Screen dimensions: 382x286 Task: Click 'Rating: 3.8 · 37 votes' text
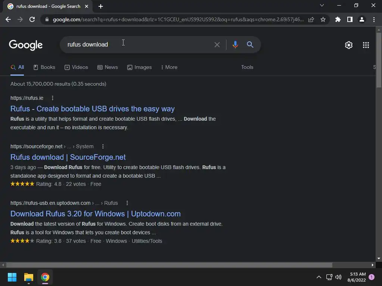[61, 241]
